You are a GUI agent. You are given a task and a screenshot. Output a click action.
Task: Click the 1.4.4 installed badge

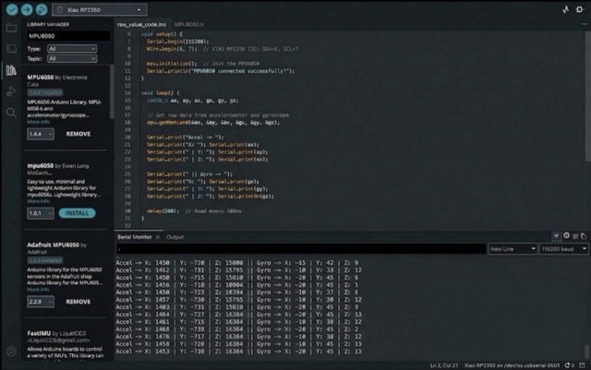pos(45,92)
